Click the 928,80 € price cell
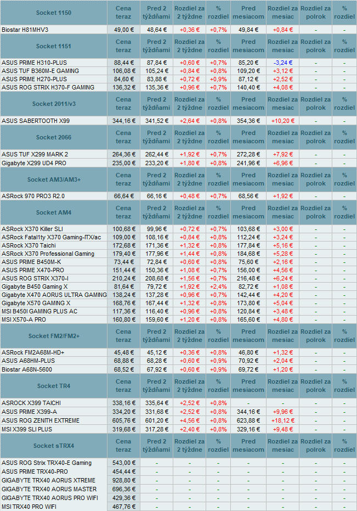 click(x=123, y=480)
